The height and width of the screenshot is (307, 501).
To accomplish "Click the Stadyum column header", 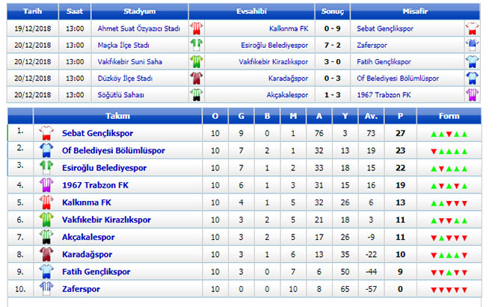I will [x=140, y=11].
